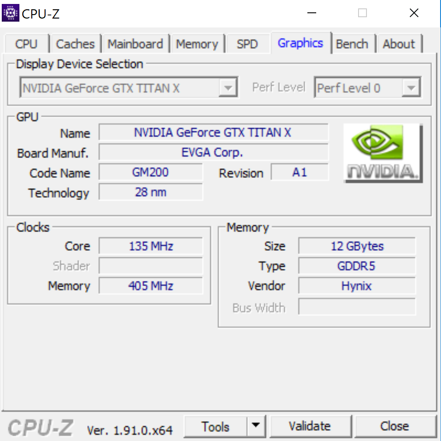The height and width of the screenshot is (441, 441).
Task: Click the GPU Name field
Action: [x=213, y=132]
